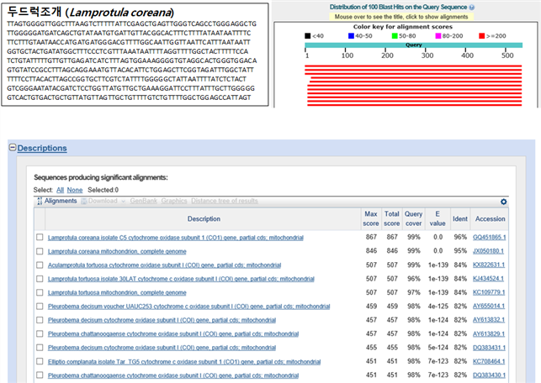
Task: Click the 'Selected:0' counter text
Action: (103, 190)
